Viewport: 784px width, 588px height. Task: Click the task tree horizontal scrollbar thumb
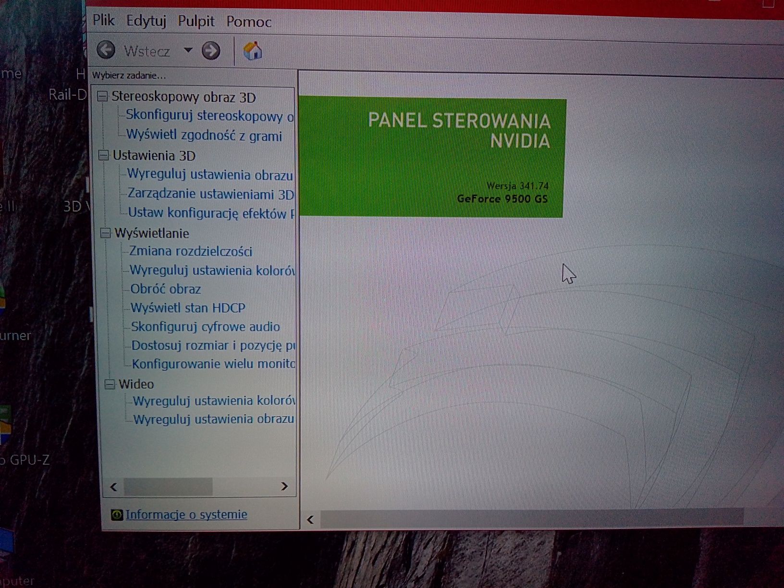pos(168,487)
